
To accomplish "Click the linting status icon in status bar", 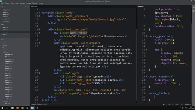I will (x=182, y=105).
